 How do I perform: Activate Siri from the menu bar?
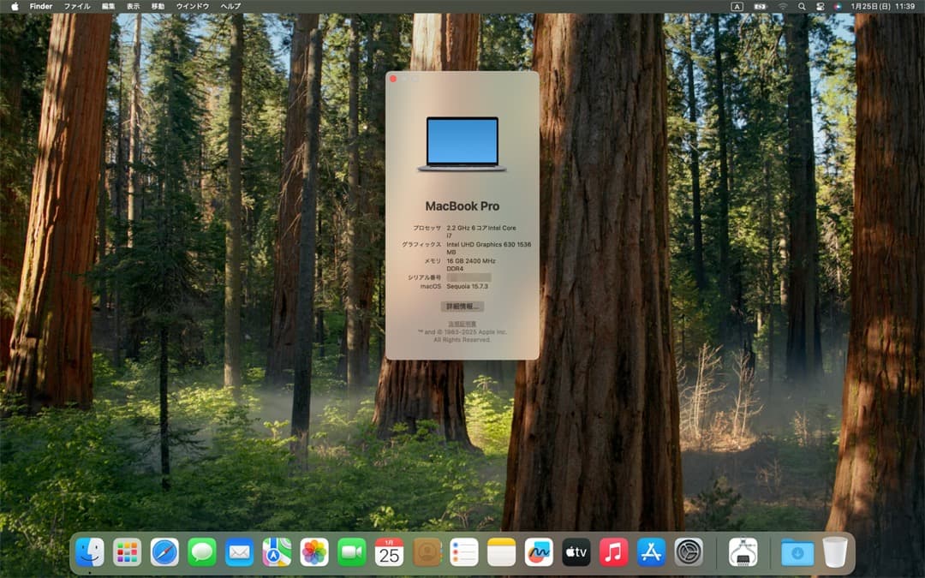(x=837, y=6)
